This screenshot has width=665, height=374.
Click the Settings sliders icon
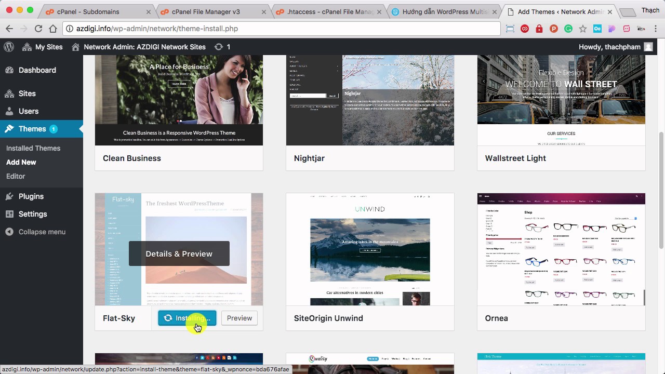coord(9,214)
